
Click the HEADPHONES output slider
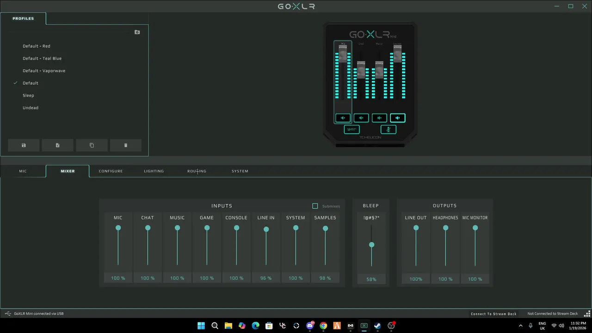point(445,246)
